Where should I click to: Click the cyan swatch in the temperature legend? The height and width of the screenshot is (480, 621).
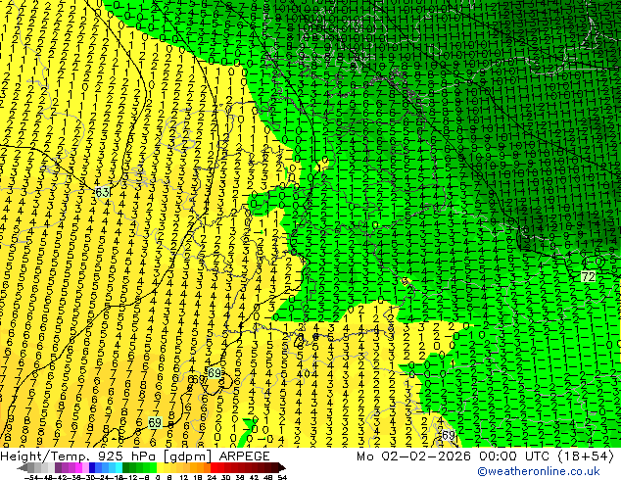tap(119, 467)
